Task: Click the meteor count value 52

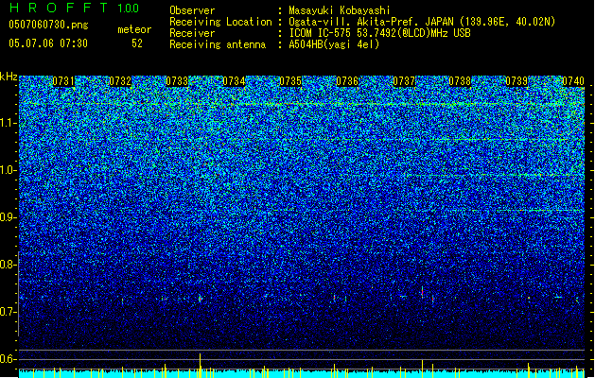Action: 137,43
